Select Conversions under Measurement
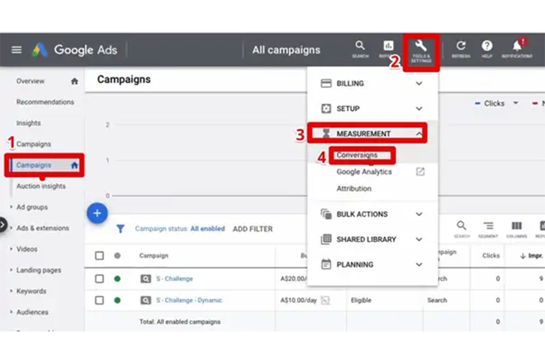 pos(357,155)
